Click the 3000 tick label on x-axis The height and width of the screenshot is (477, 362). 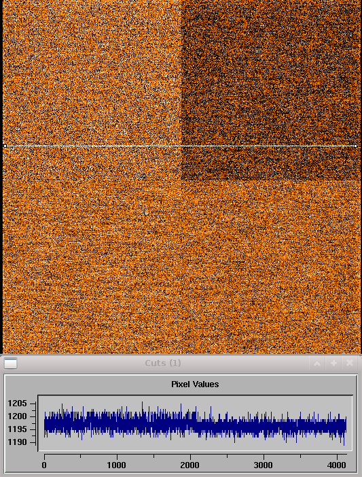[264, 465]
